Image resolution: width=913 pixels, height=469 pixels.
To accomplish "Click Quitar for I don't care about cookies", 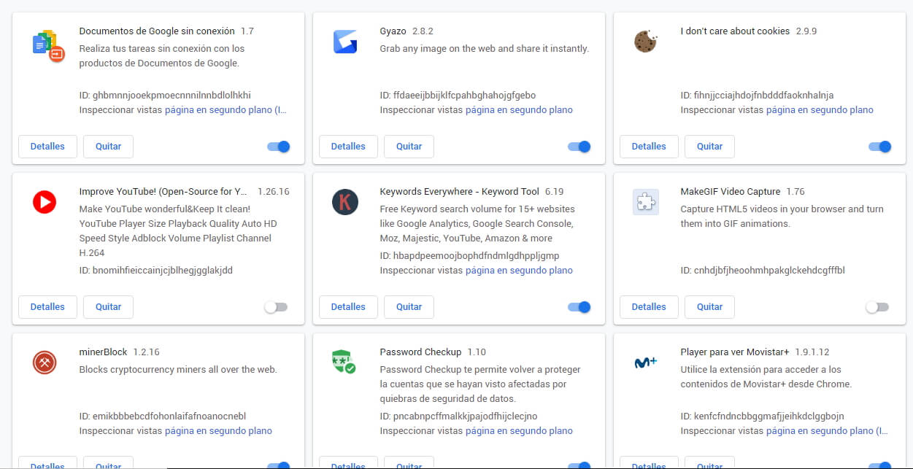I will [709, 147].
